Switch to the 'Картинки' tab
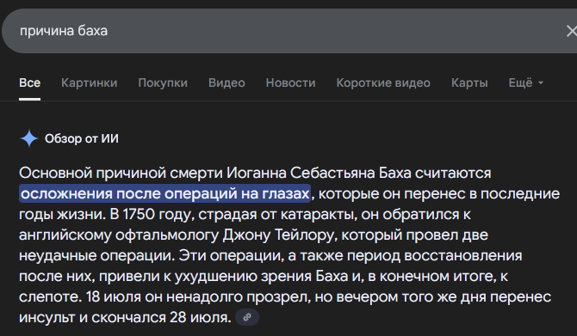Image resolution: width=577 pixels, height=336 pixels. click(x=89, y=83)
